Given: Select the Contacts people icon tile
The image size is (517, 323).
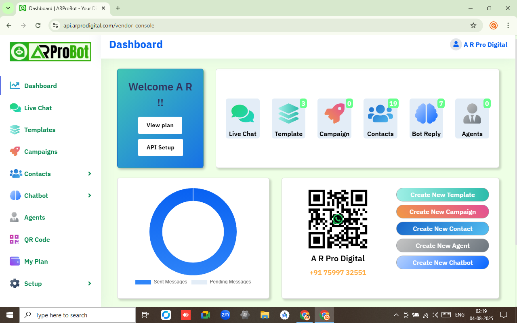Looking at the screenshot, I should (380, 114).
